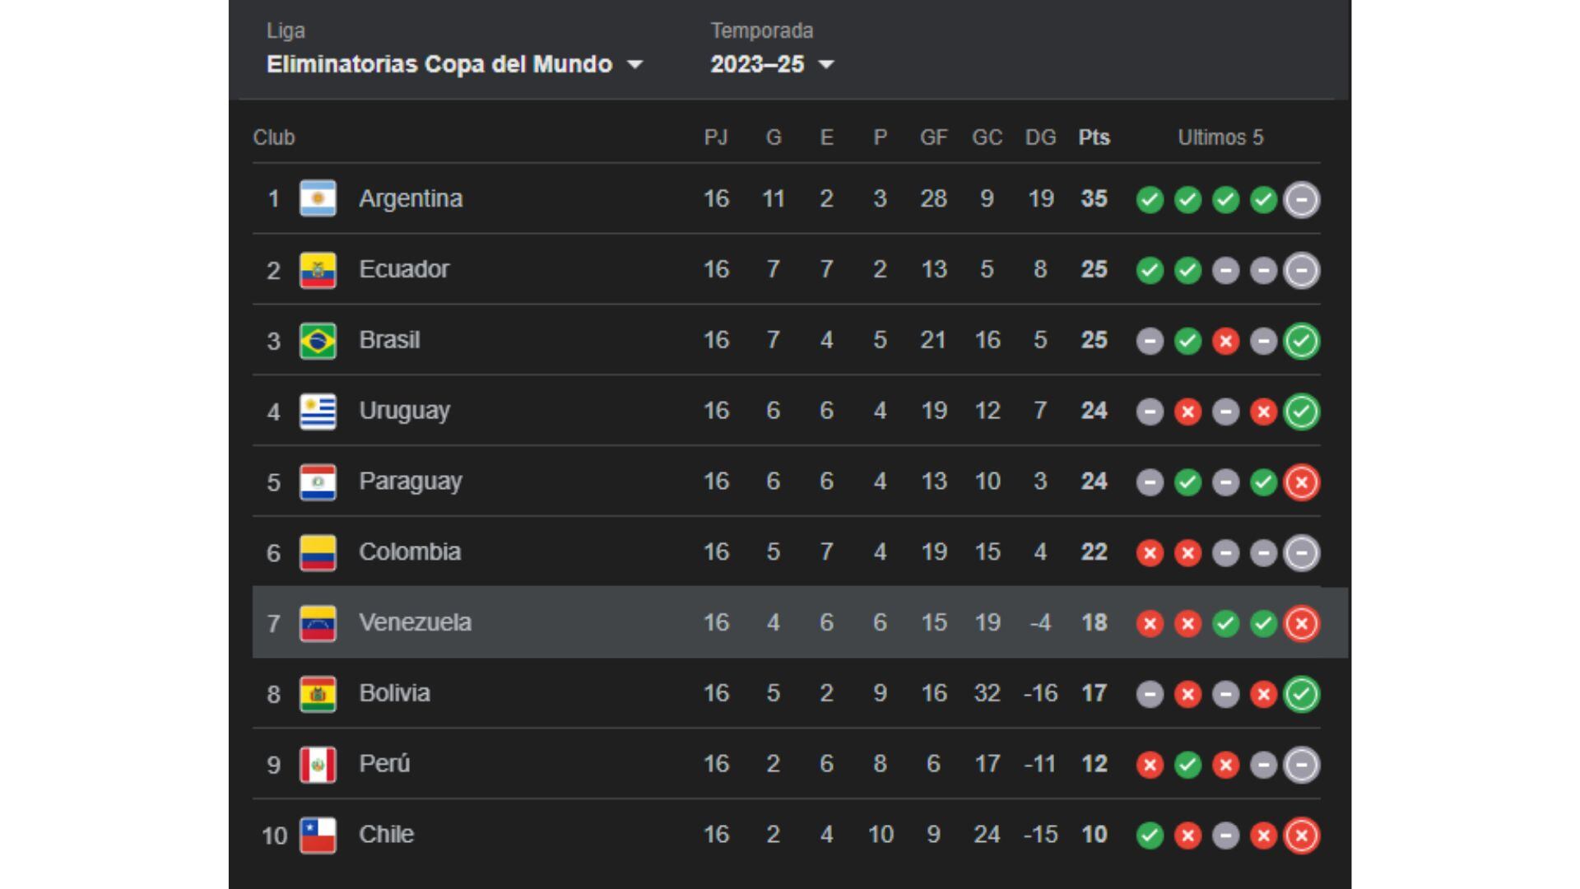Open the Ecuador team page
Viewport: 1580px width, 889px height.
click(405, 269)
